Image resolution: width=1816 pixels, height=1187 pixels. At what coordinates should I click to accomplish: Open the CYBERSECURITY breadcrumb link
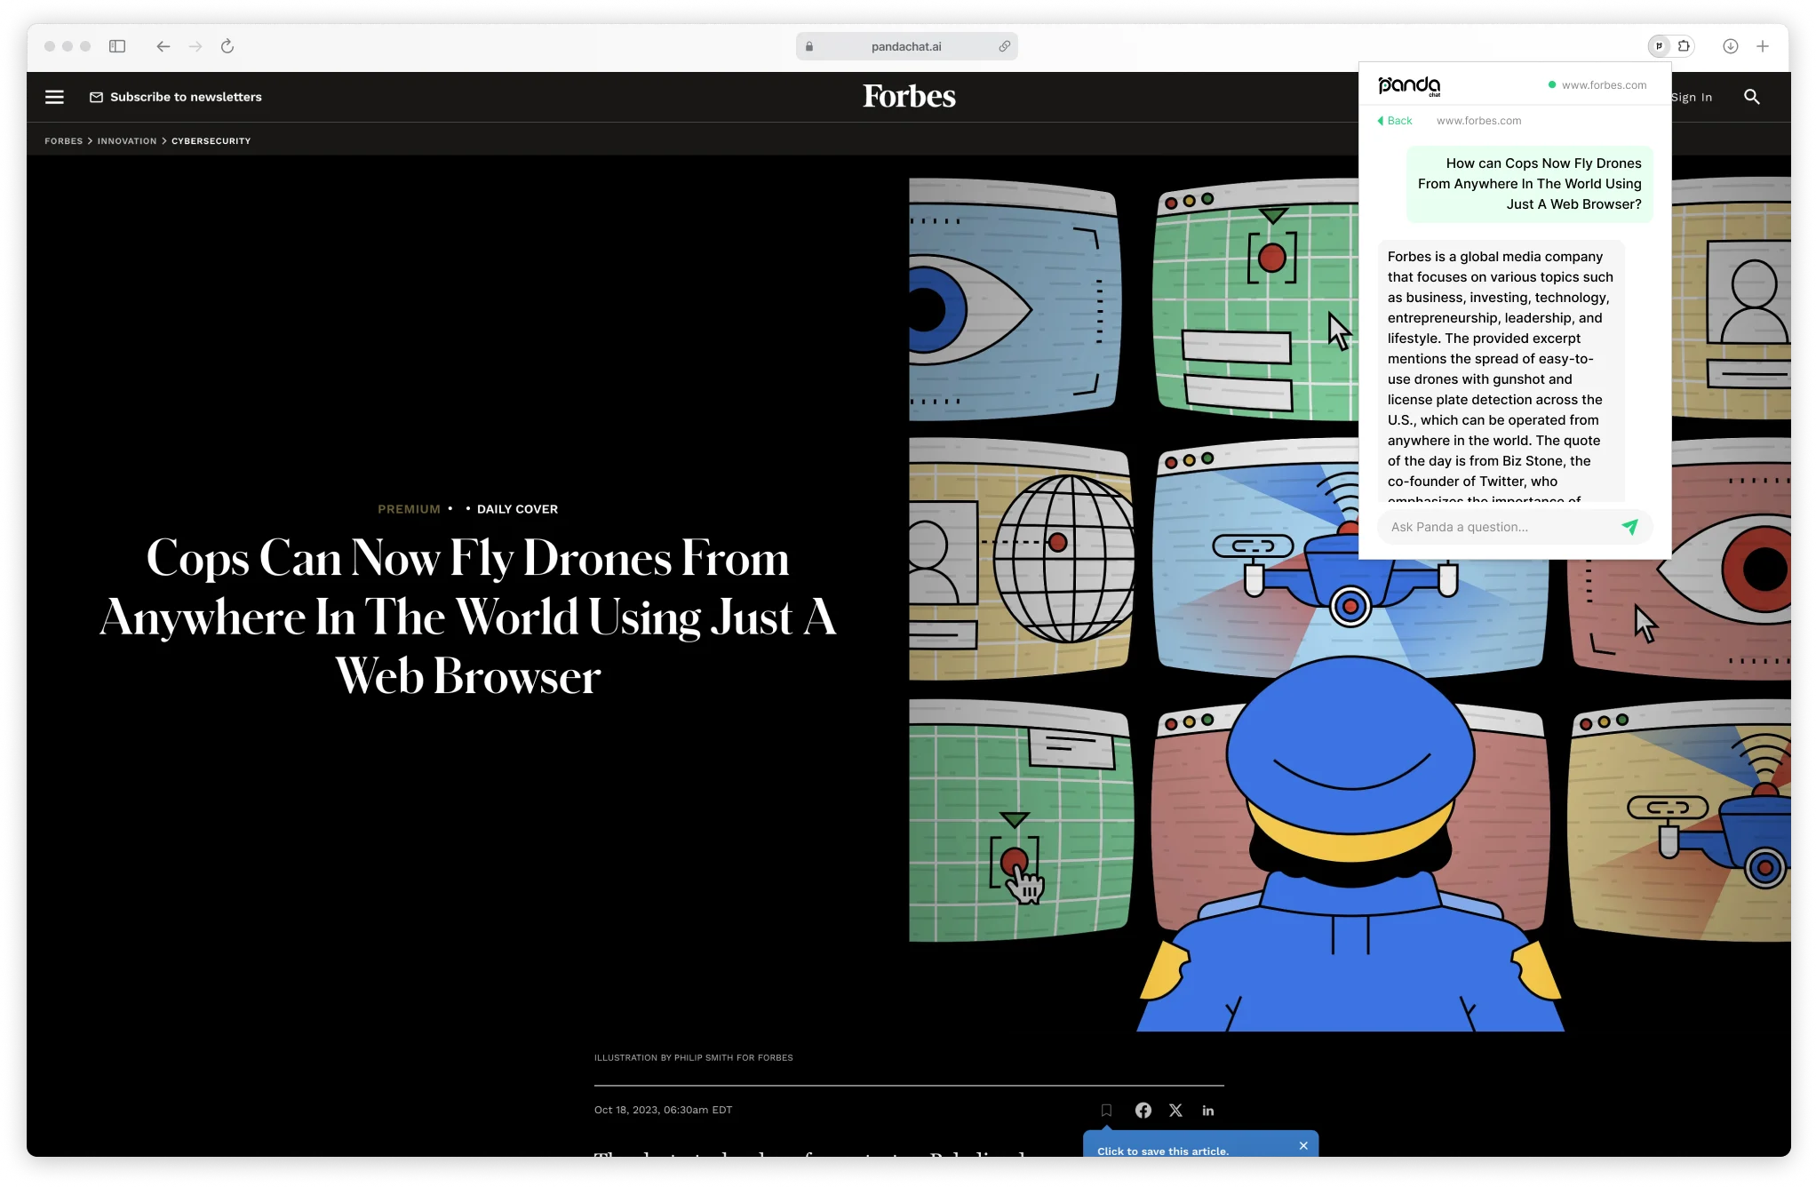pyautogui.click(x=211, y=140)
